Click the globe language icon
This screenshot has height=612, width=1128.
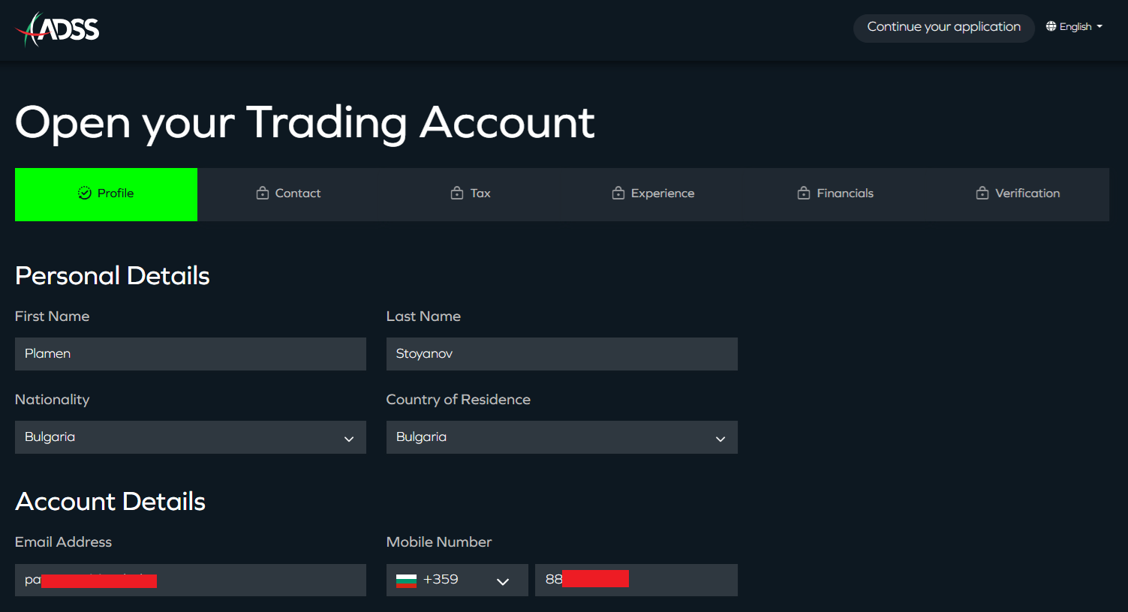[1051, 26]
